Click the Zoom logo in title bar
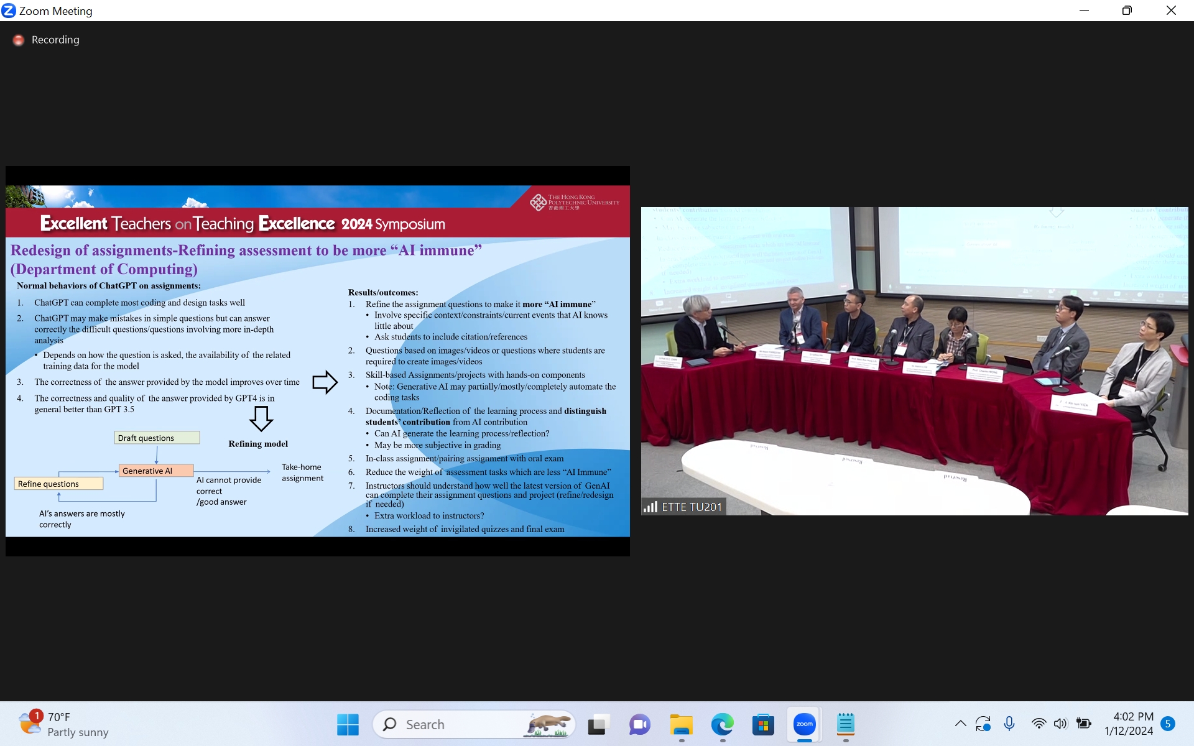Viewport: 1194px width, 746px height. coord(9,11)
